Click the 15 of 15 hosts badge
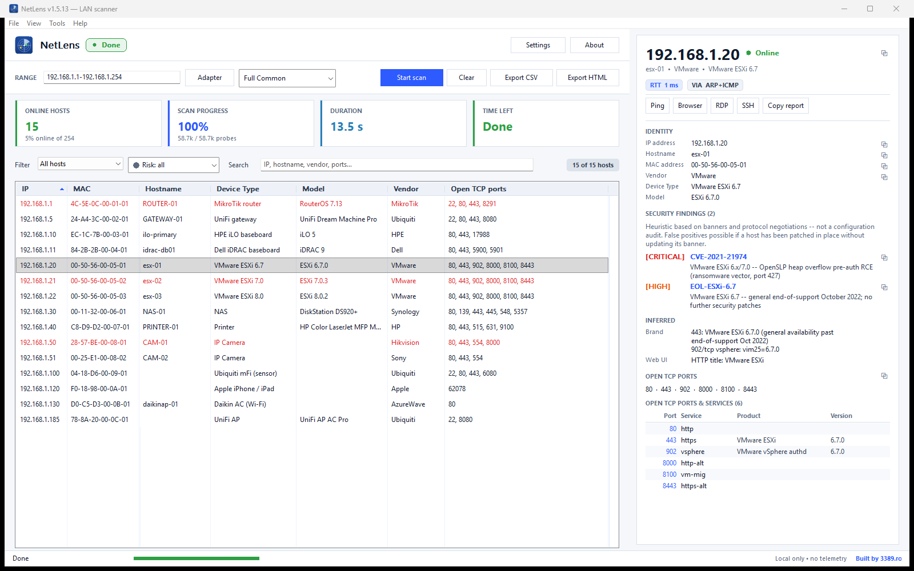The height and width of the screenshot is (571, 914). 593,165
